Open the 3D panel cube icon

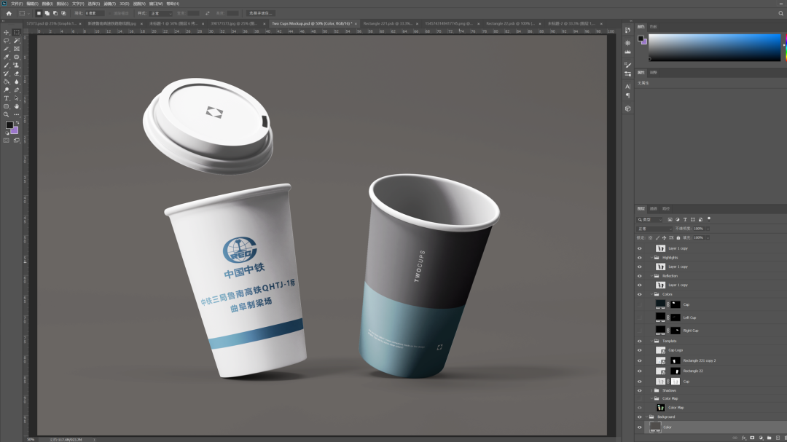(x=627, y=108)
